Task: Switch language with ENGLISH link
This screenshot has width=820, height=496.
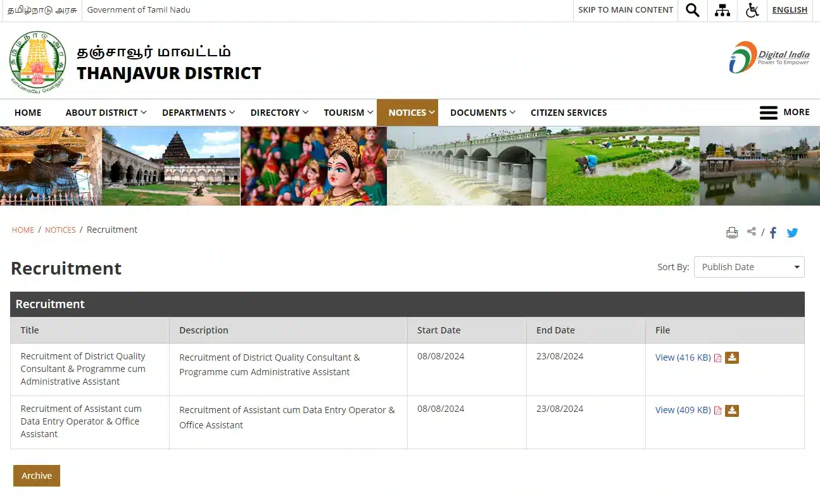Action: pos(790,9)
